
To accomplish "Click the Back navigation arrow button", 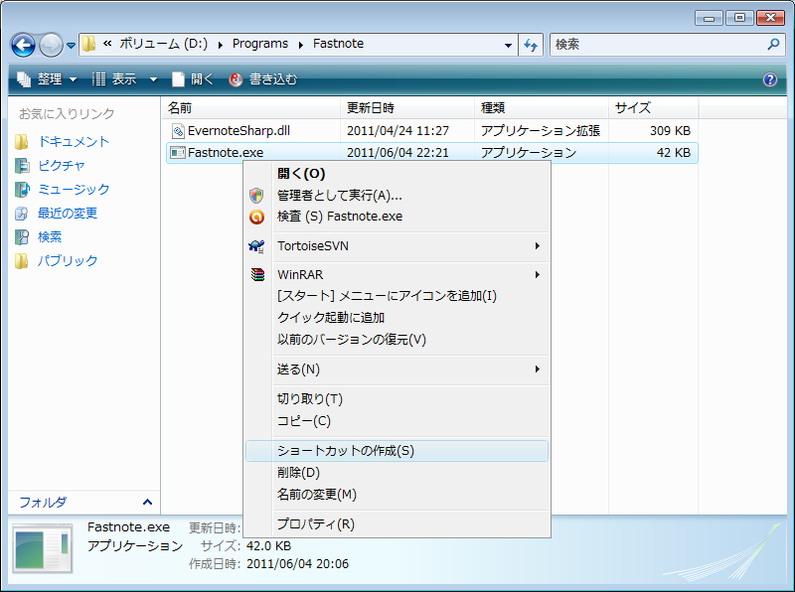I will (x=24, y=45).
